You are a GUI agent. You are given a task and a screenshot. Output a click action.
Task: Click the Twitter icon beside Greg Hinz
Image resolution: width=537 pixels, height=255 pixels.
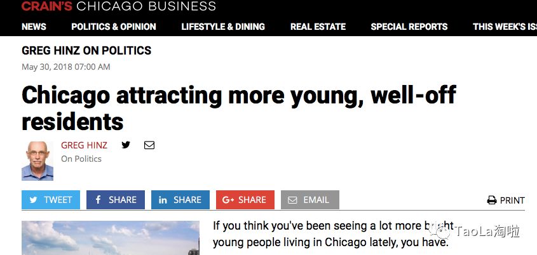(x=126, y=145)
